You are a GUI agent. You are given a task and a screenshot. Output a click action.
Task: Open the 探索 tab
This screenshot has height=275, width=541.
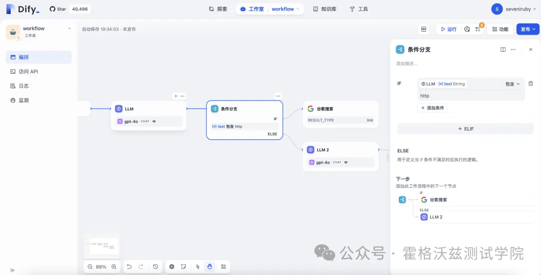(x=218, y=9)
